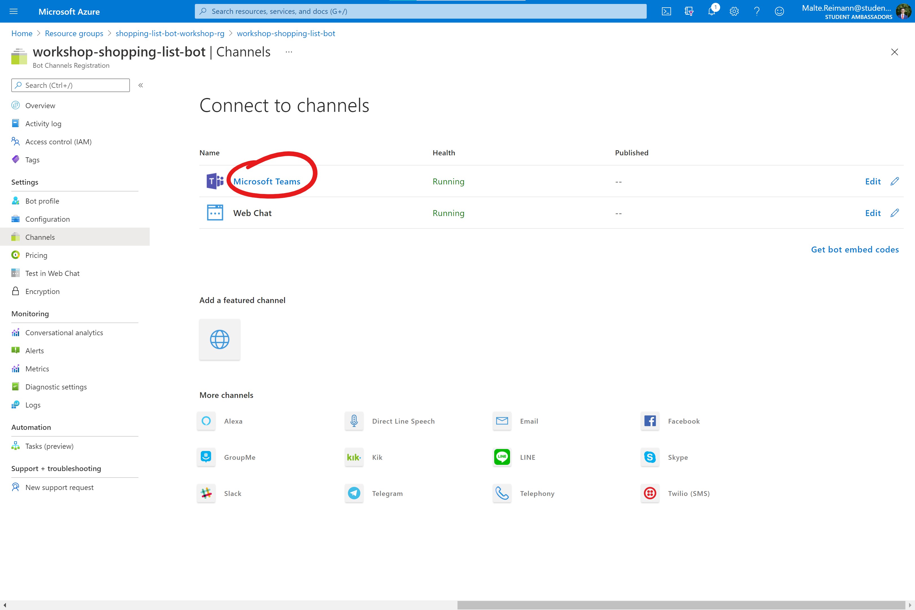Open the Microsoft Teams channel link
Screen dimensions: 915x610
267,181
